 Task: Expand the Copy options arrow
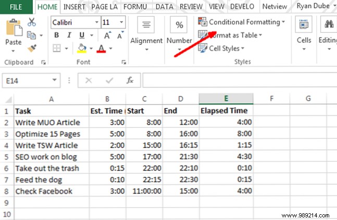coord(41,35)
